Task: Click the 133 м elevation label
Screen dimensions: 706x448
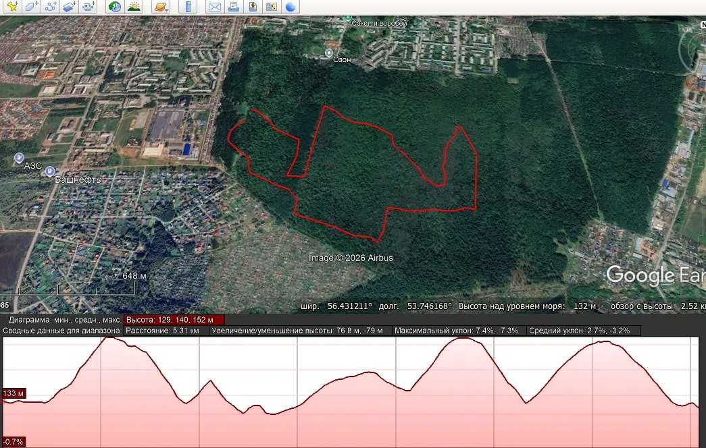Action: click(14, 393)
